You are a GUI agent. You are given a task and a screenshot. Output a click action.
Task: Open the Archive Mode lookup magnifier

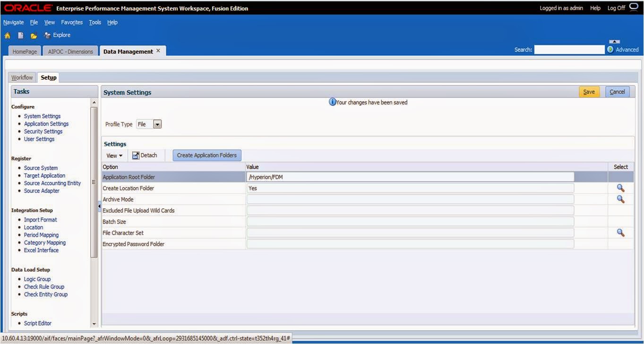pos(620,199)
